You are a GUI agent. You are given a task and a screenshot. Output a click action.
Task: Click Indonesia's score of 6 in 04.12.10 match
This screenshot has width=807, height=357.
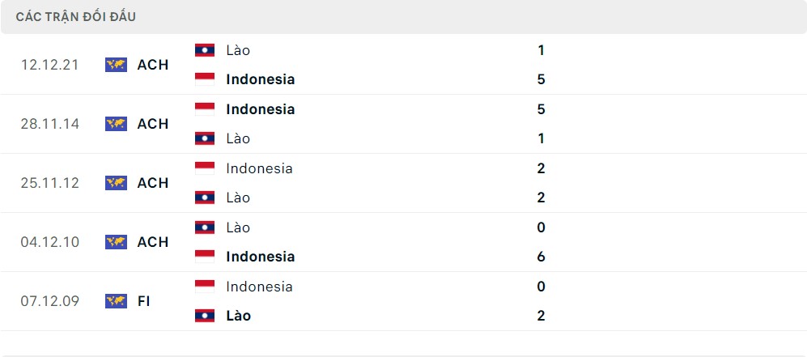pyautogui.click(x=541, y=257)
